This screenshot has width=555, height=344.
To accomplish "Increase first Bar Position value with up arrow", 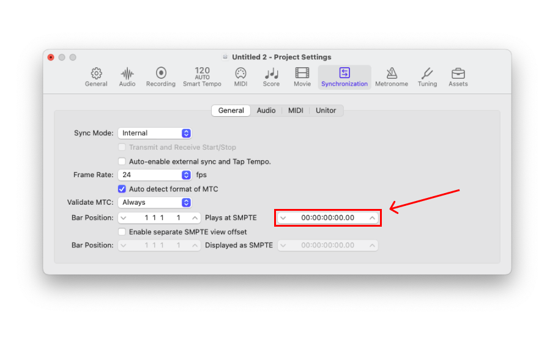I will [x=195, y=218].
